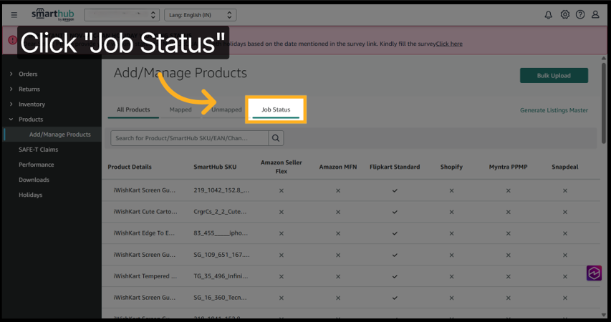Expand the Inventory sidebar section
Viewport: 611px width, 322px height.
pos(32,104)
